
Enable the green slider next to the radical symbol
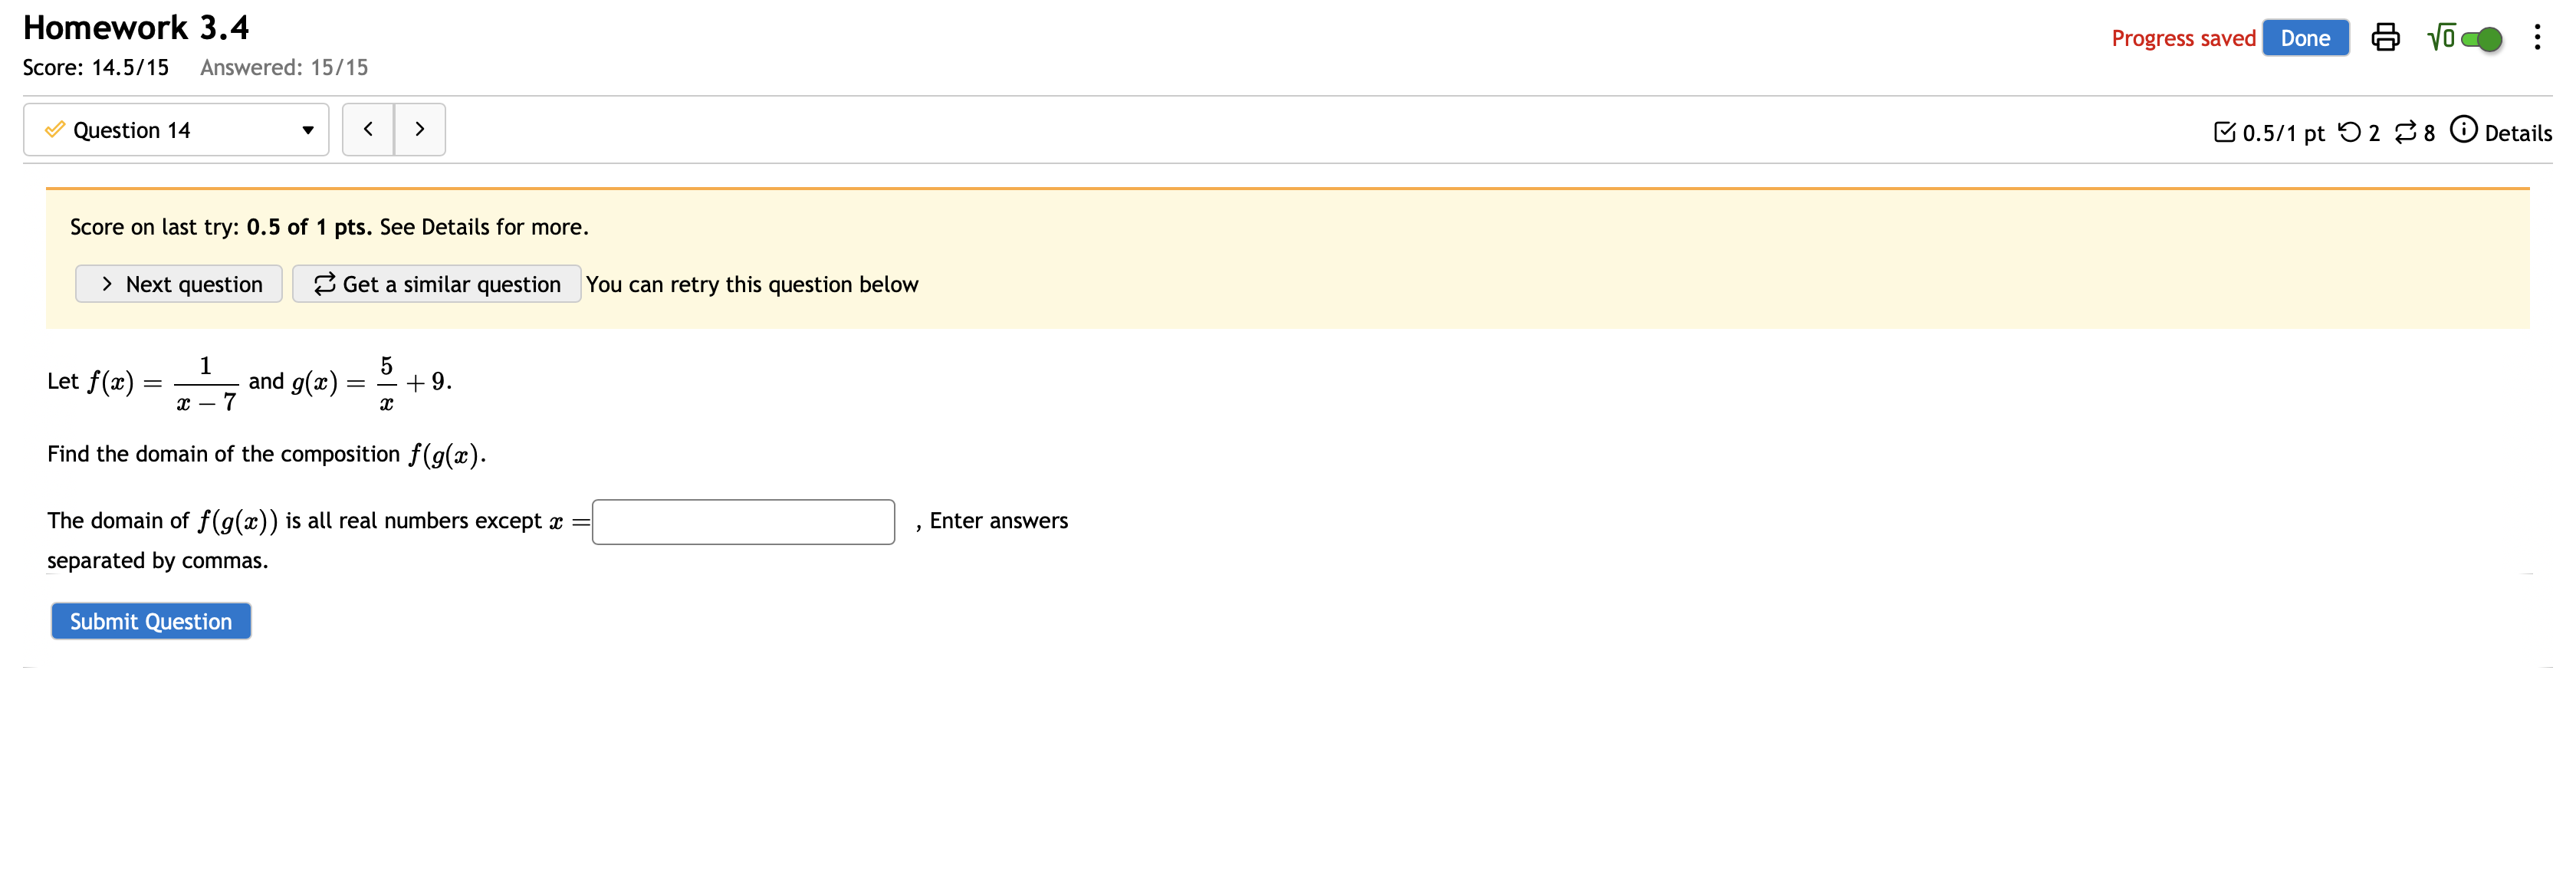point(2483,39)
